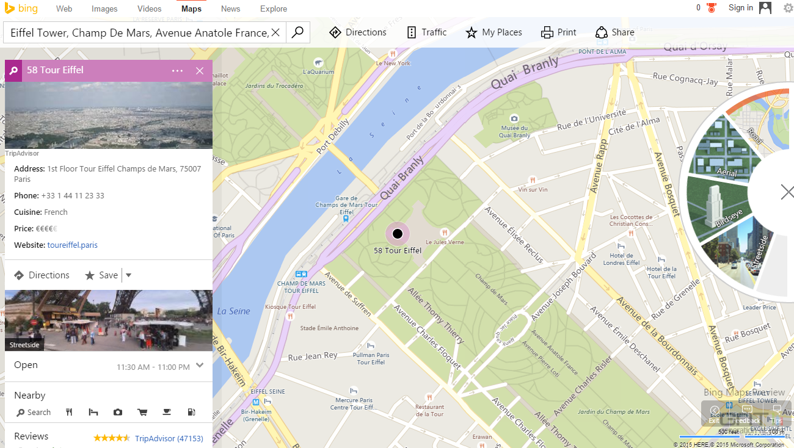Click the Exit preview button
This screenshot has height=448, width=794.
click(714, 414)
